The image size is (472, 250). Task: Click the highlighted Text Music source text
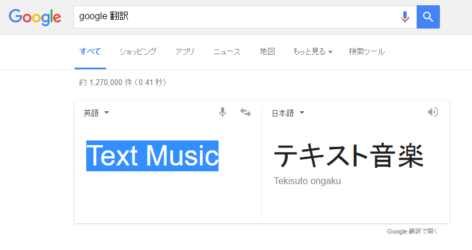152,156
